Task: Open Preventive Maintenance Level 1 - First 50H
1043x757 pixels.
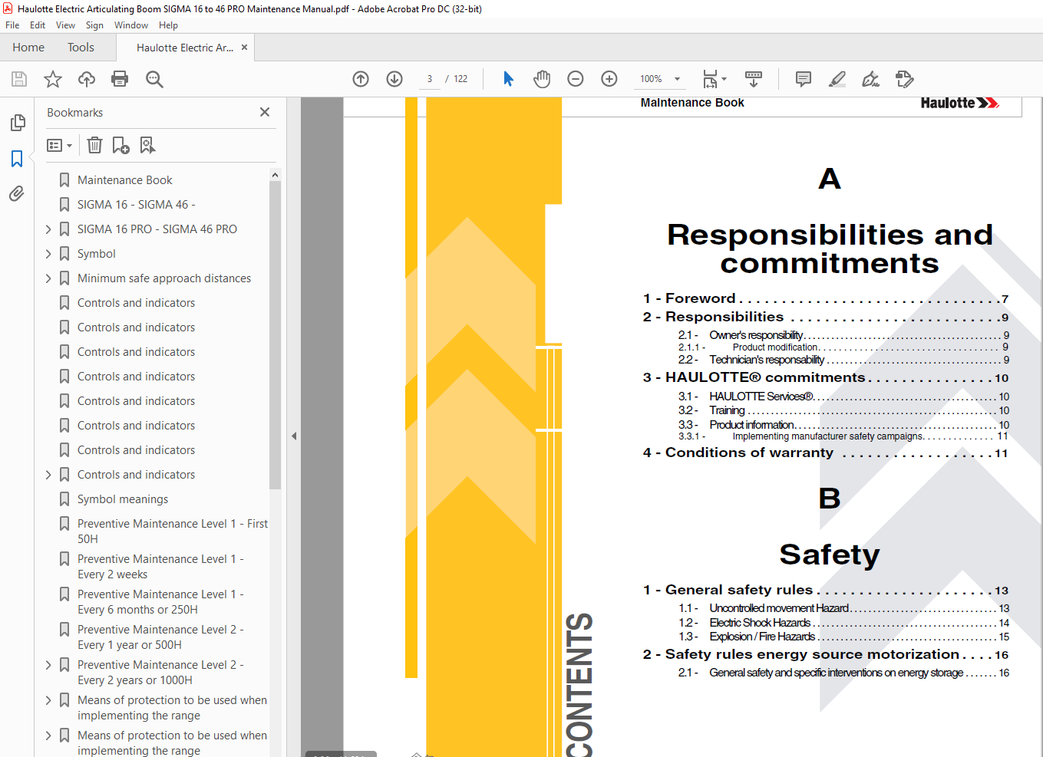Action: (x=173, y=532)
